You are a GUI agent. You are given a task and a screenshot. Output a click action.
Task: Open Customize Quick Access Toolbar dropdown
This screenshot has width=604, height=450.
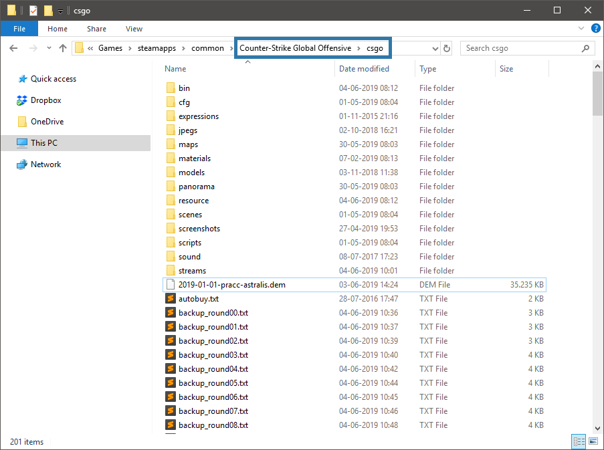tap(60, 11)
